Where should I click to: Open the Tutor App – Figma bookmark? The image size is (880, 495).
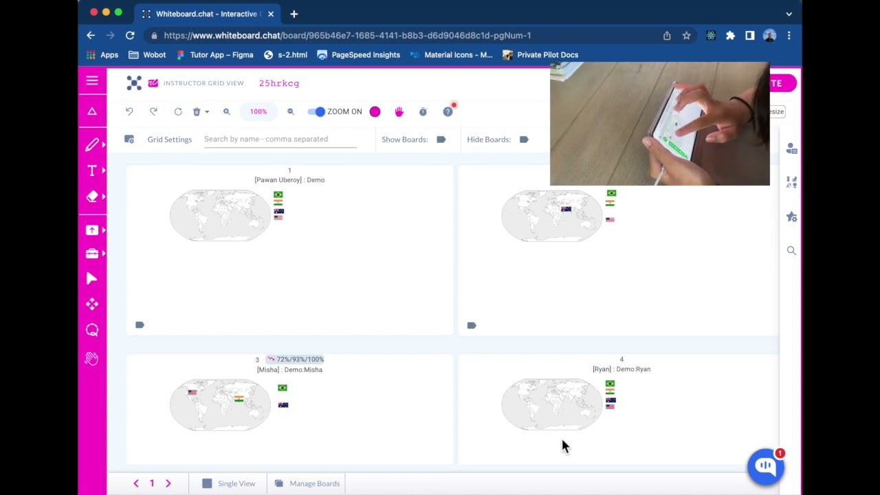pyautogui.click(x=214, y=55)
